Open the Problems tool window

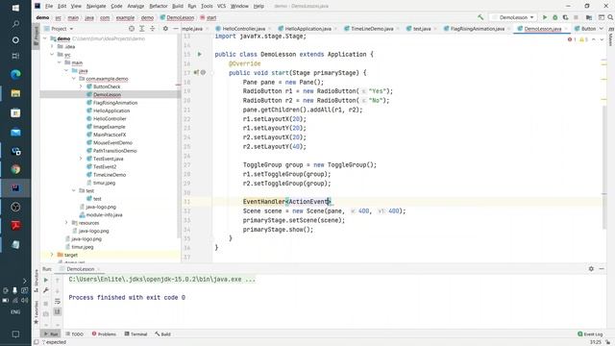(x=104, y=334)
